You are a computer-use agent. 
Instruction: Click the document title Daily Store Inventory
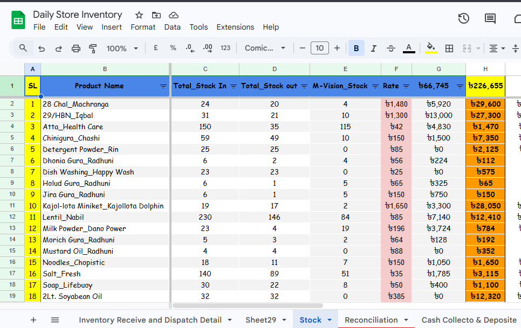[x=78, y=15]
